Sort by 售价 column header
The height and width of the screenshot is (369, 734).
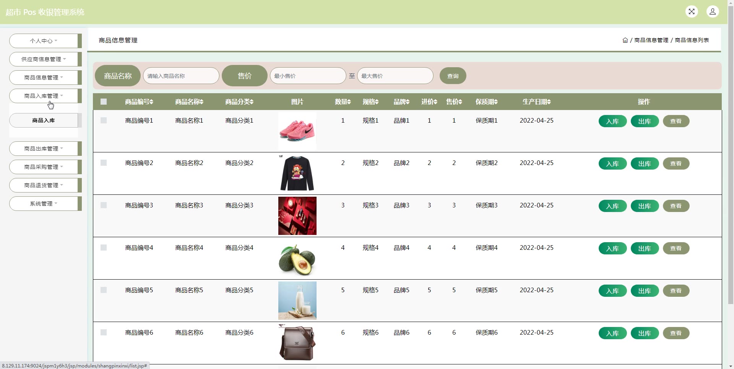(x=454, y=102)
